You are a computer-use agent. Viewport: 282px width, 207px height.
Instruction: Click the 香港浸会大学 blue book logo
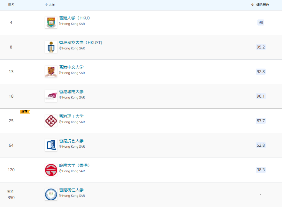[x=51, y=145]
